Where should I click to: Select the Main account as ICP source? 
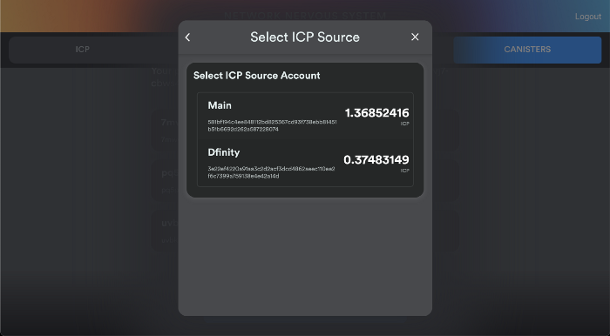[305, 117]
